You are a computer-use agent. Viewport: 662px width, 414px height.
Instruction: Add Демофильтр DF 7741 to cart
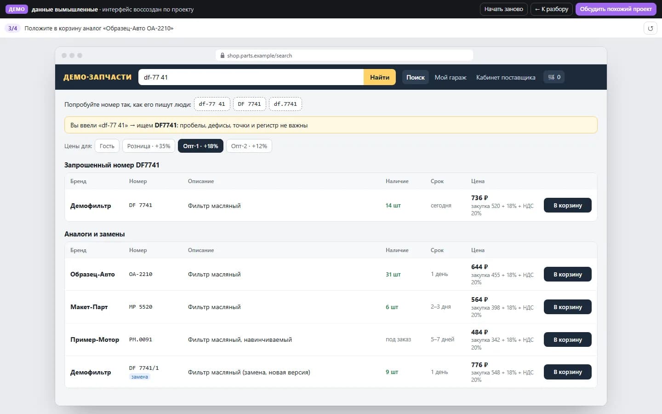[x=567, y=205]
